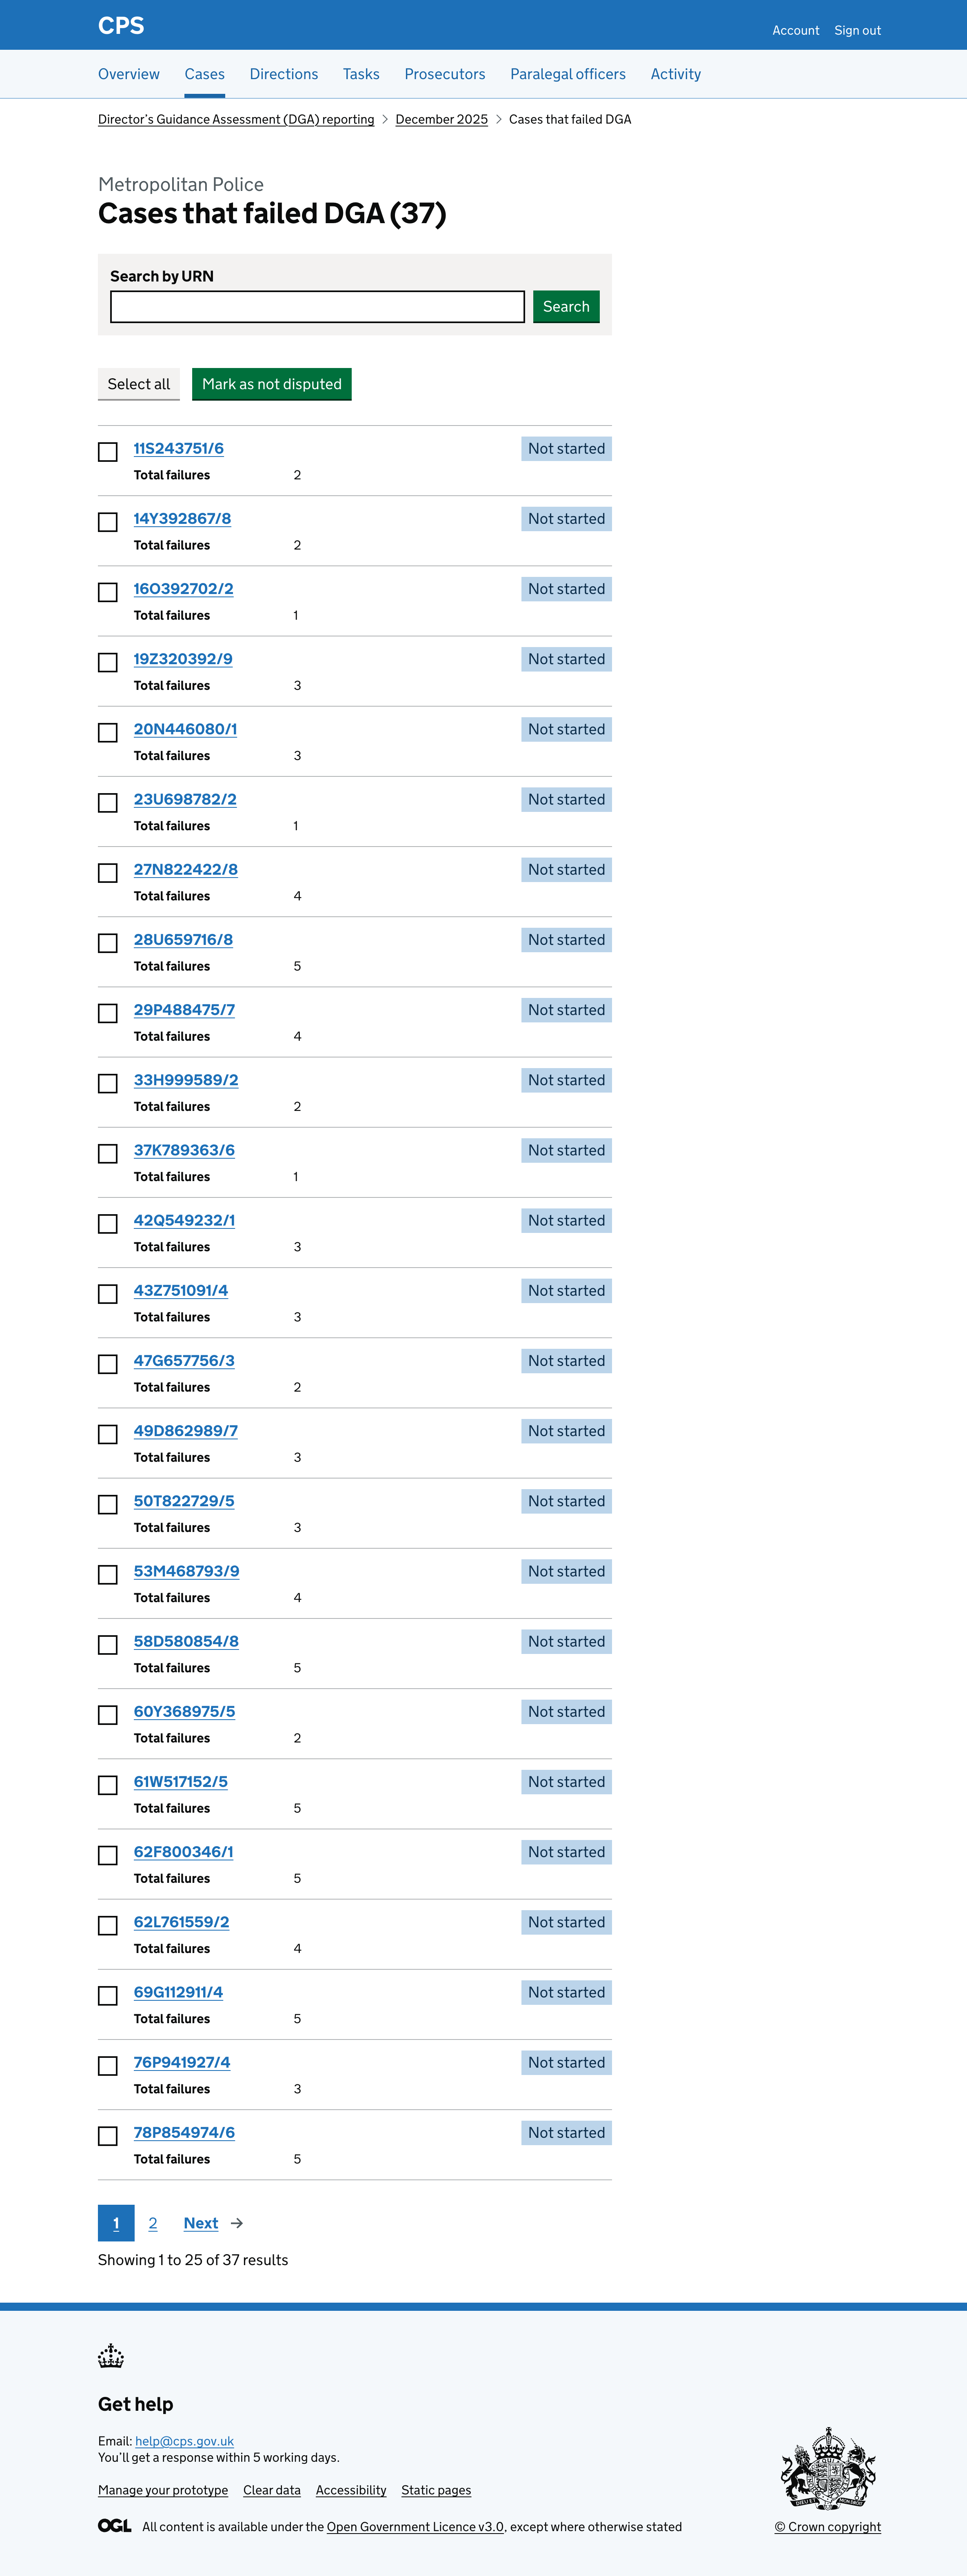Image resolution: width=967 pixels, height=2576 pixels.
Task: Check the box for case 42Q549232/1
Action: 107,1224
